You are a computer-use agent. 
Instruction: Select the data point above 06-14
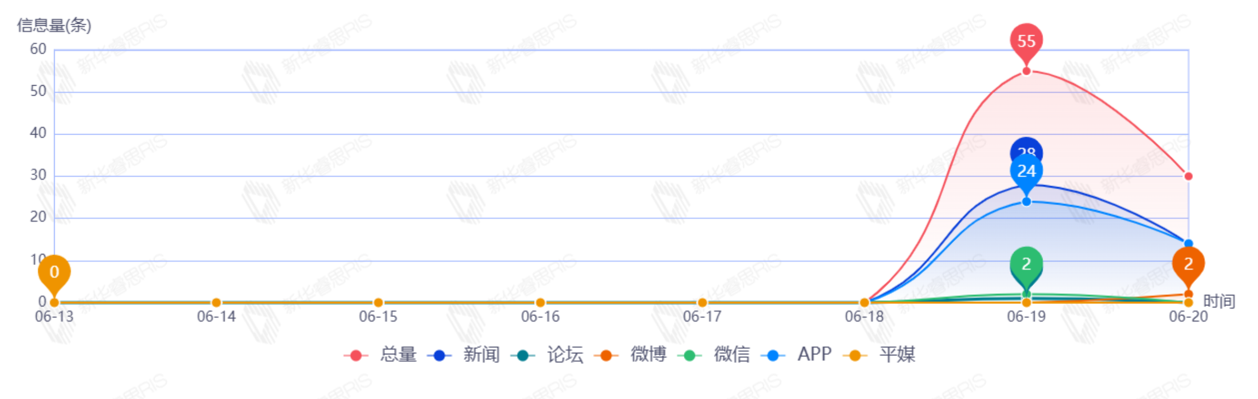(216, 302)
